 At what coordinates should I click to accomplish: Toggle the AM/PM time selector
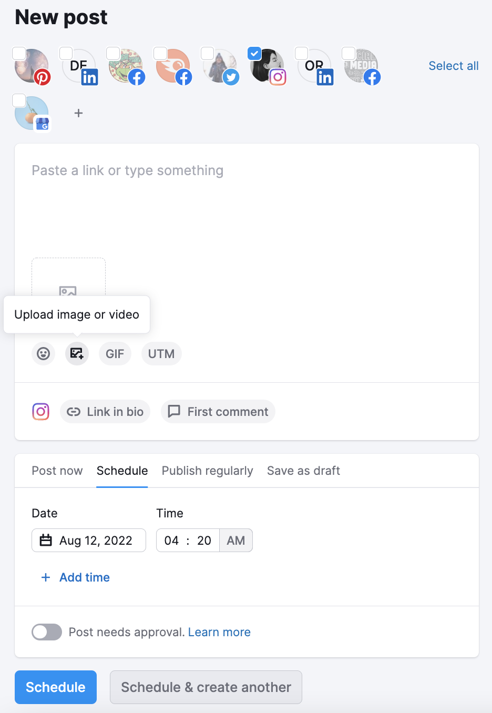tap(235, 541)
